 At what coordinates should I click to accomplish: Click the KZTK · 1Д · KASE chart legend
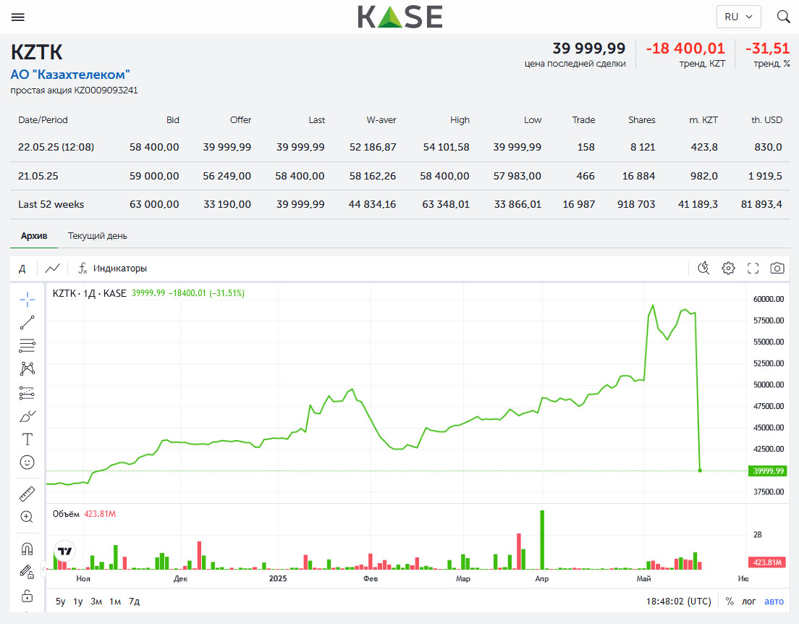coord(89,293)
